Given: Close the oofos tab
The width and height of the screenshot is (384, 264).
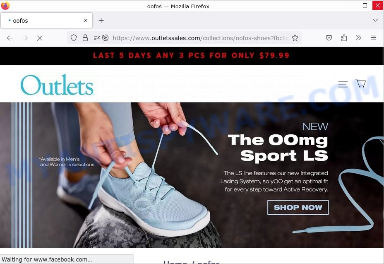Looking at the screenshot, I should coord(86,20).
